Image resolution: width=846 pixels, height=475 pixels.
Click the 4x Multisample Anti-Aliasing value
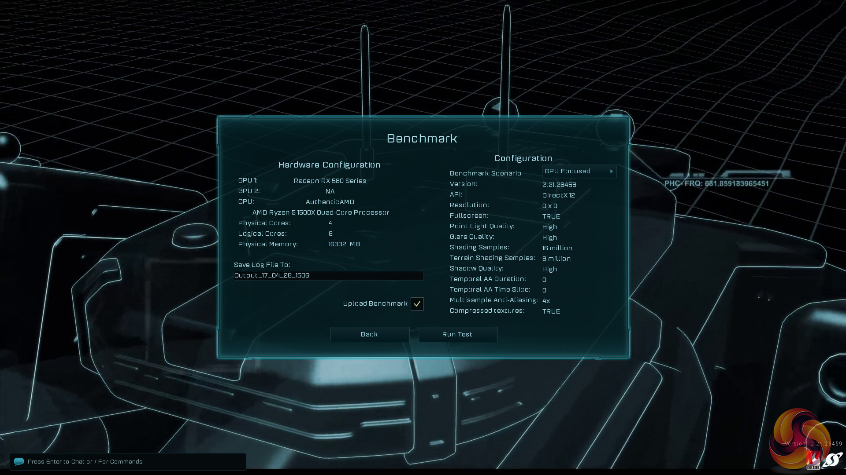pos(546,301)
